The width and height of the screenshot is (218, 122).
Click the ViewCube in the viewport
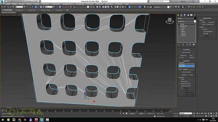pos(170,21)
